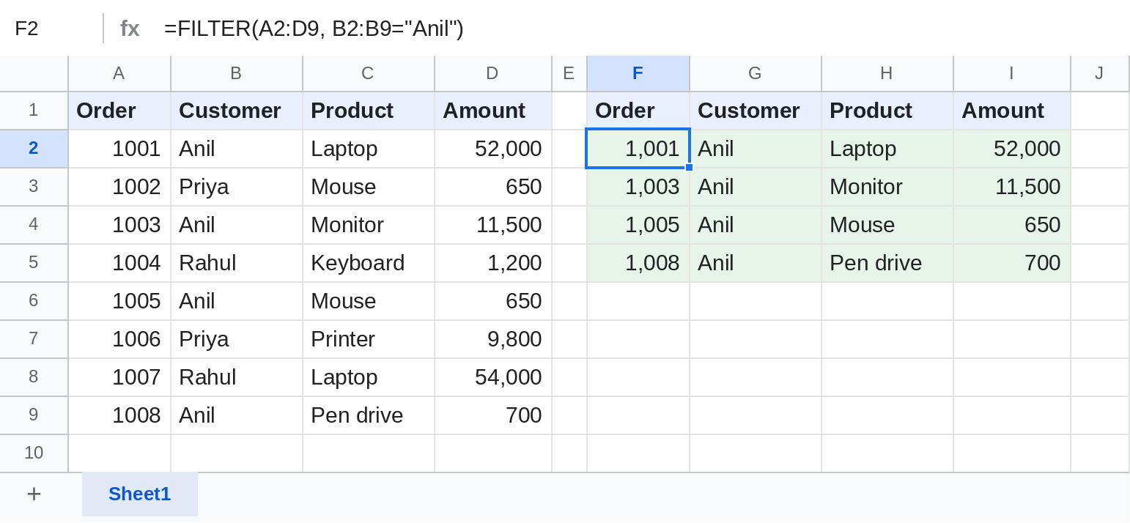Select column G header
Image resolution: width=1130 pixels, height=523 pixels.
coord(756,73)
